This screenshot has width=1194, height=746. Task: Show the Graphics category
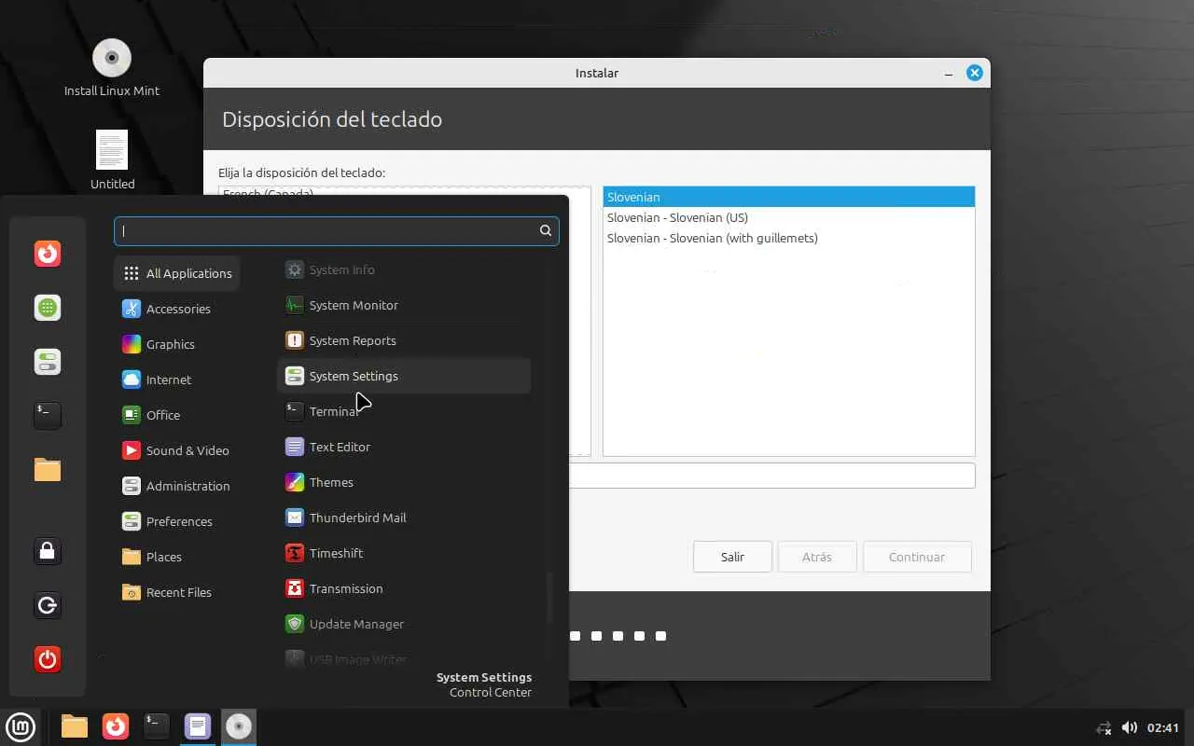point(177,344)
